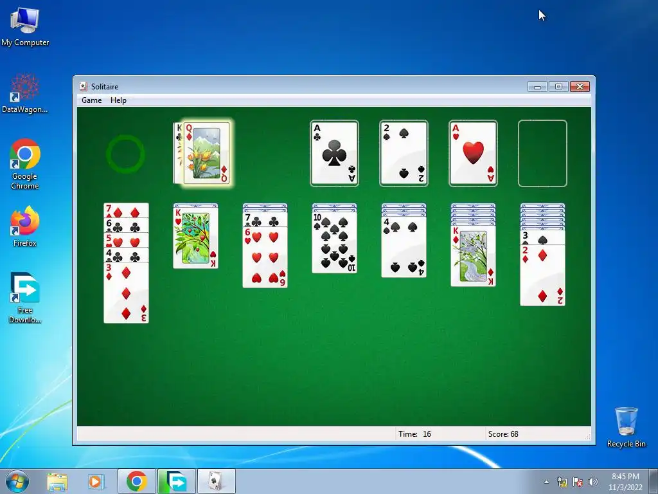
Task: Open My Computer desktop icon
Action: click(25, 27)
